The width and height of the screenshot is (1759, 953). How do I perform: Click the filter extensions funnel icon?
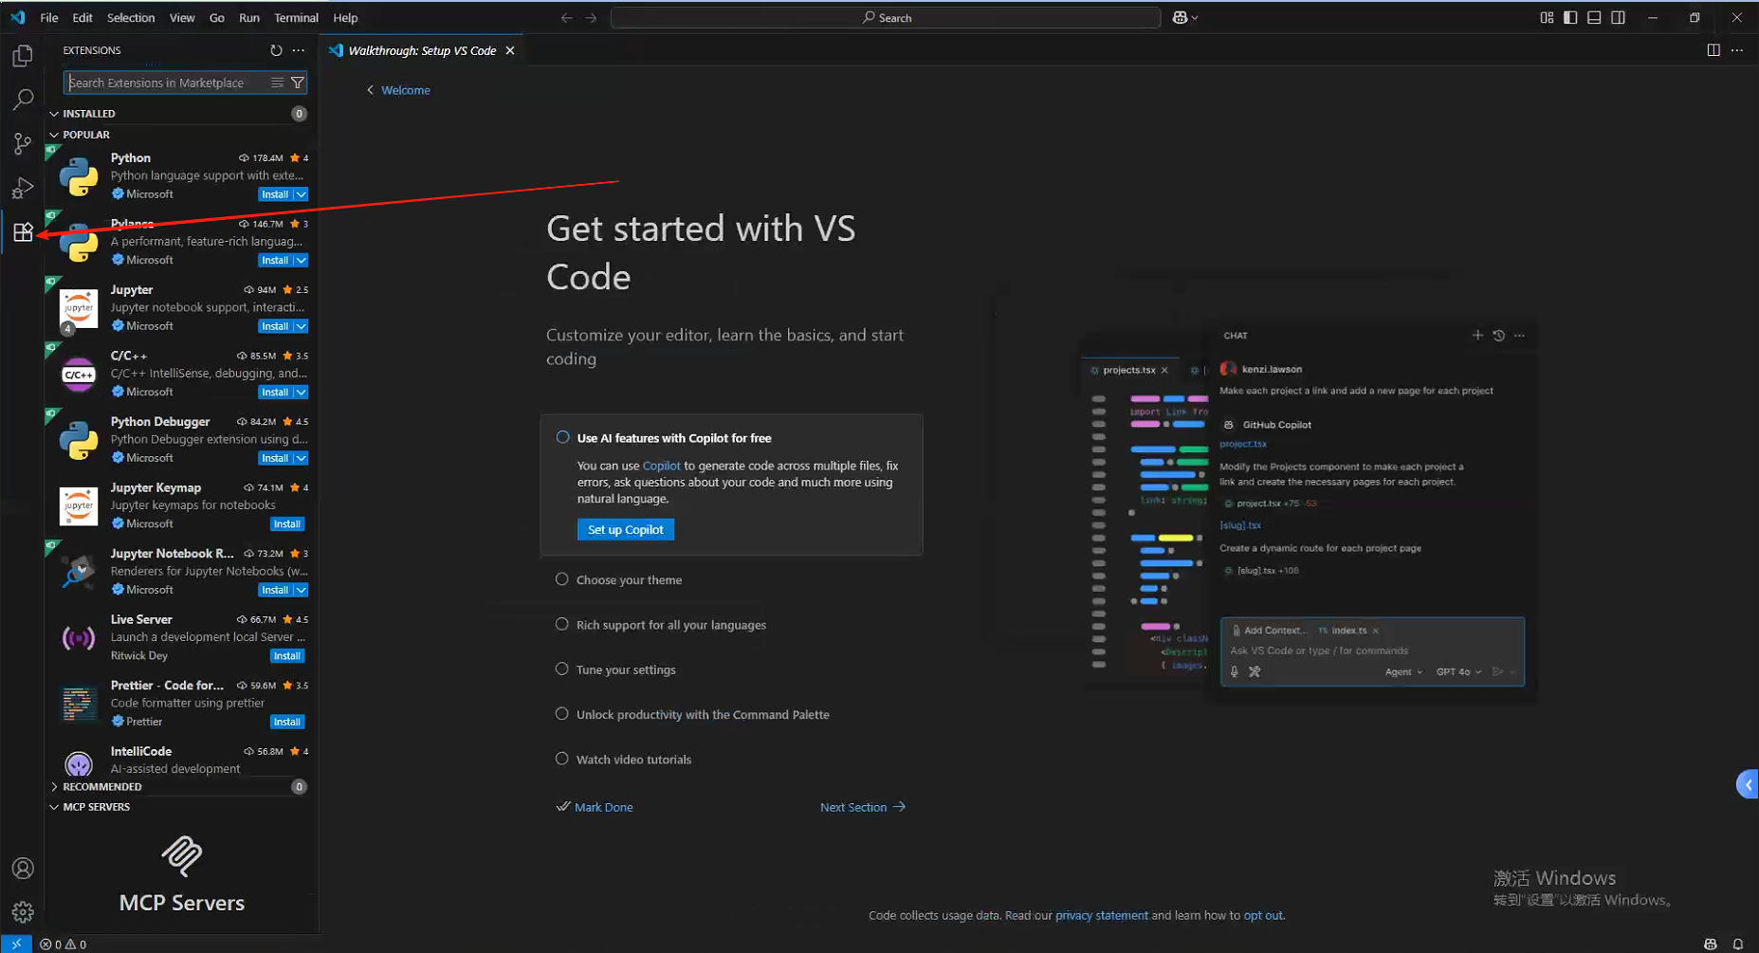tap(298, 83)
